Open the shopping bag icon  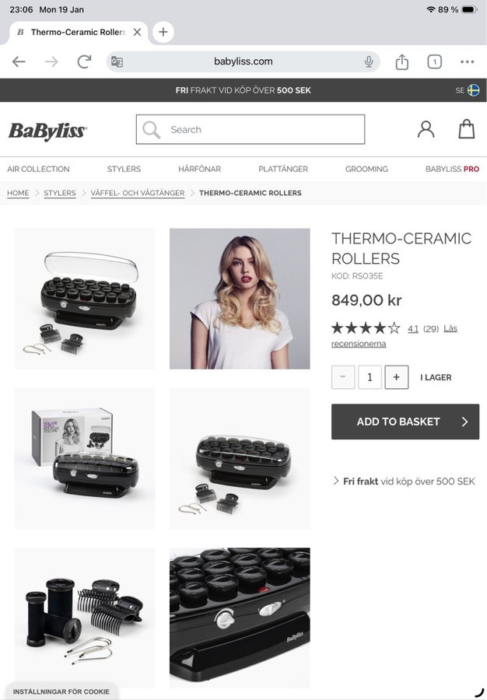point(467,129)
